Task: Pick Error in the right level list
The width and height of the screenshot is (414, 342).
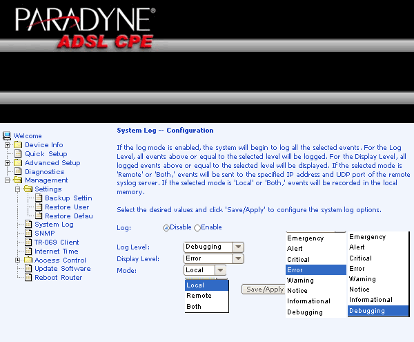Action: (378, 269)
